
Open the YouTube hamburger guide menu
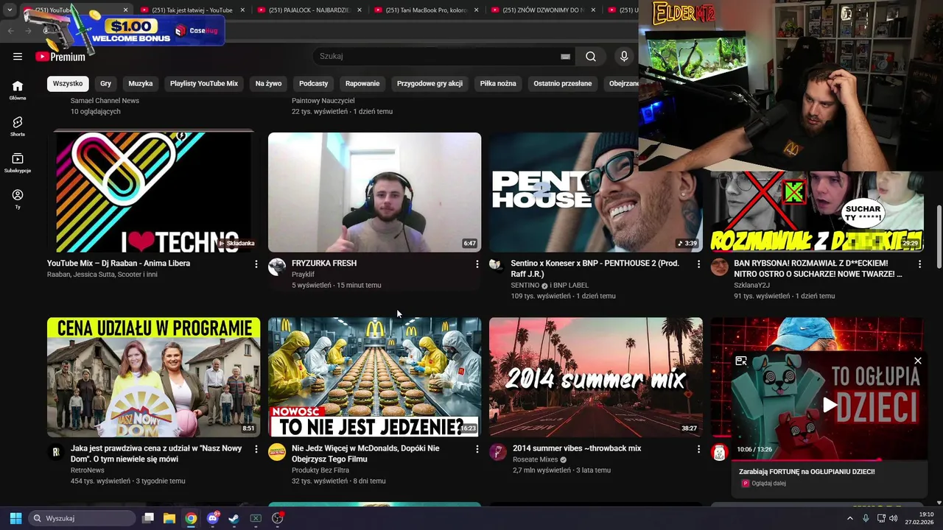(x=18, y=56)
